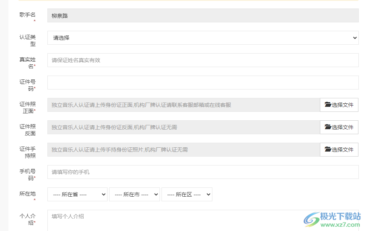365x231 pixels.
Task: Click the folder icon for 证件照反面 upload
Action: (x=328, y=127)
